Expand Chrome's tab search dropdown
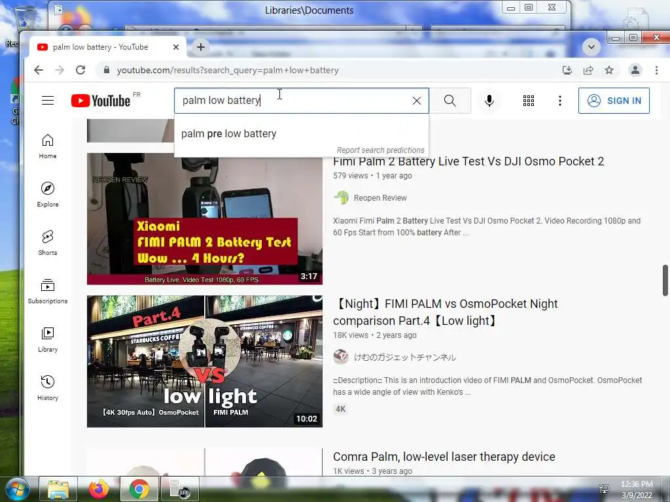Screen dimensions: 670x502 (x=591, y=47)
